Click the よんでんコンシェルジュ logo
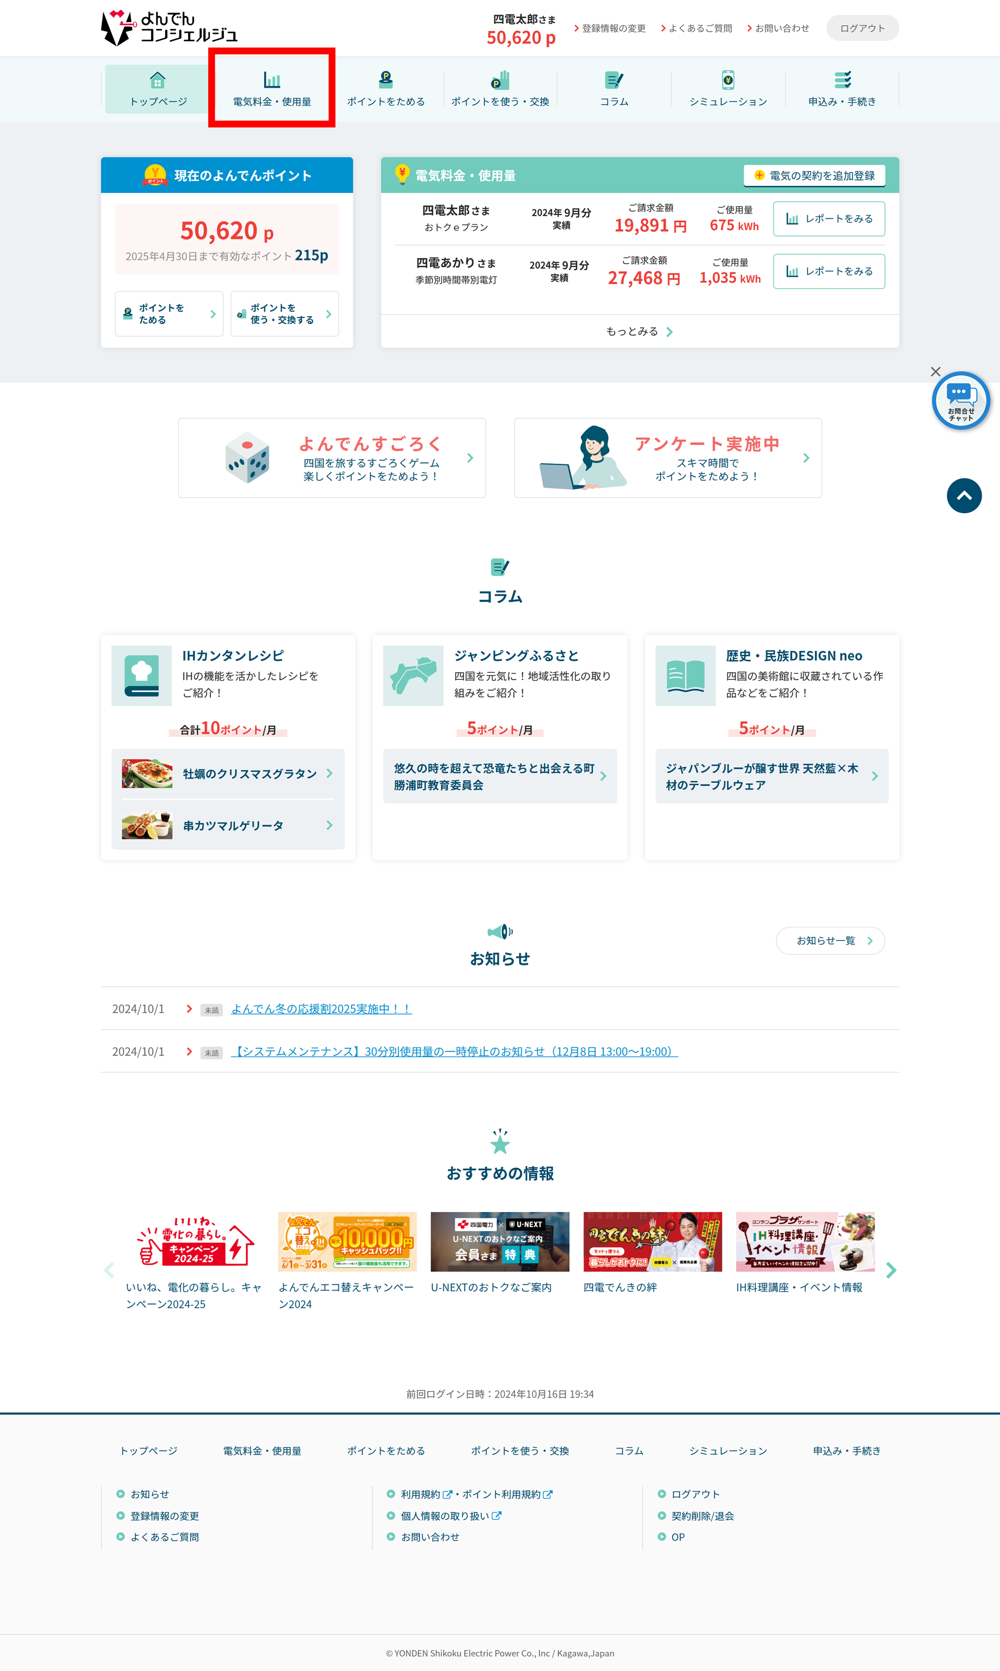The image size is (1000, 1671). (169, 28)
